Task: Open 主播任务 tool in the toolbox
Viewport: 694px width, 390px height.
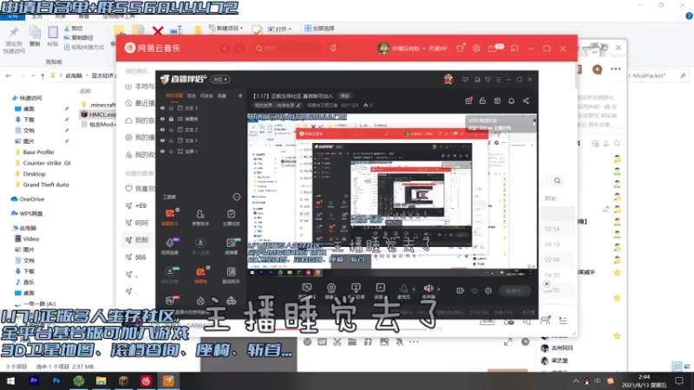Action: tap(231, 218)
